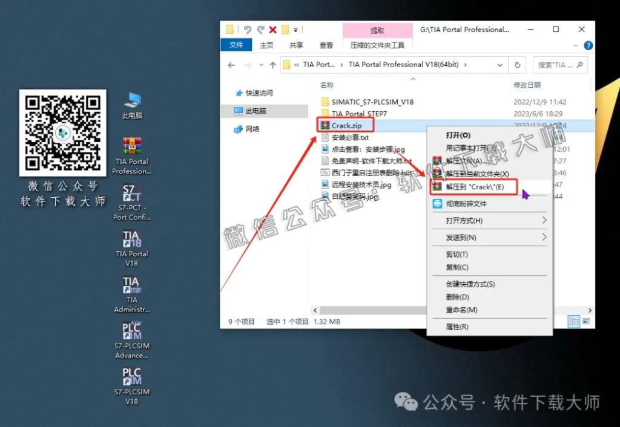Click the Help question-mark button

[x=588, y=45]
